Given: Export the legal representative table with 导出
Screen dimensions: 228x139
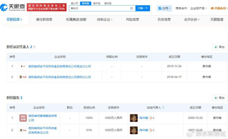Looking at the screenshot, I should [x=220, y=47].
